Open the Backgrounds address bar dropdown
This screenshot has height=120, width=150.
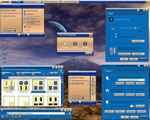click(x=62, y=78)
